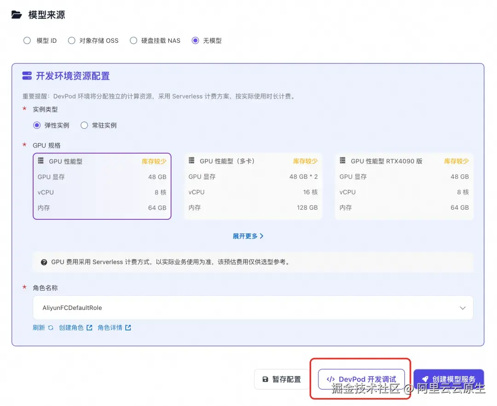
Task: Select the 模型 ID radio option
Action: tap(27, 40)
